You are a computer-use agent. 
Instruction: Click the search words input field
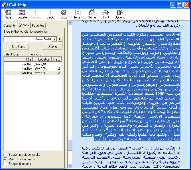(28, 39)
